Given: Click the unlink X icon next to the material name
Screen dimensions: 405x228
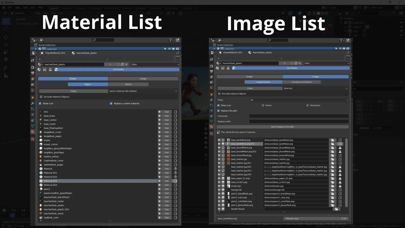Looking at the screenshot, I should pyautogui.click(x=126, y=64).
